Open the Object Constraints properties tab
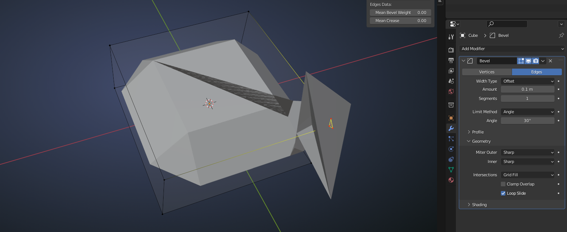567x232 pixels. [451, 159]
